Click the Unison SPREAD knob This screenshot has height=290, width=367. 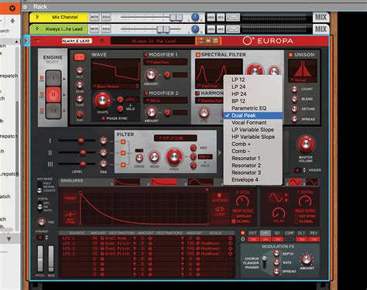[294, 119]
